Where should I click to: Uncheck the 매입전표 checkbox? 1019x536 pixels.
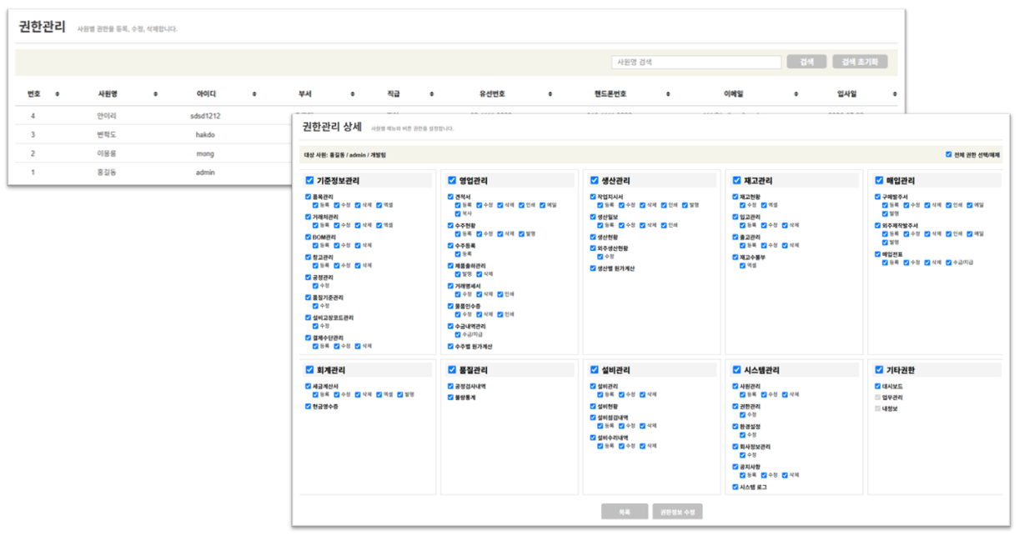[877, 254]
